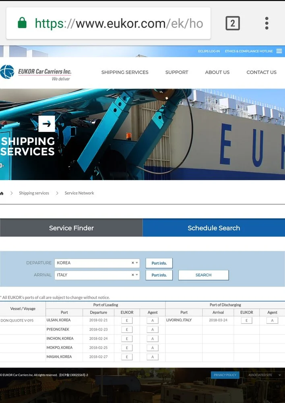Click EUKOR E icon for PYEONGTAEK

(x=127, y=330)
